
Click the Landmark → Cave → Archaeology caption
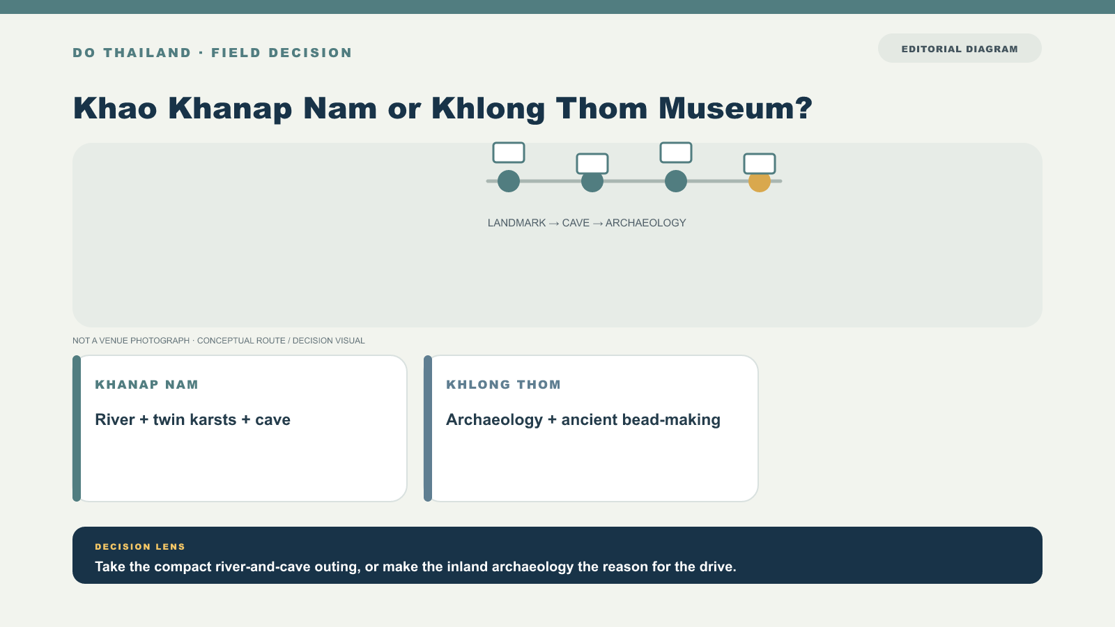(x=587, y=223)
